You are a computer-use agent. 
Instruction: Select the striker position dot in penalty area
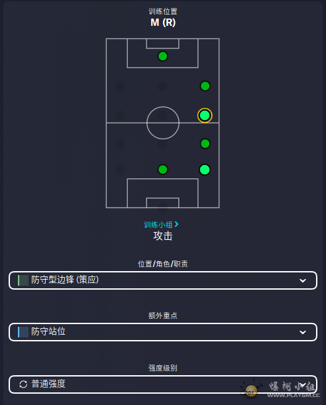tap(162, 56)
